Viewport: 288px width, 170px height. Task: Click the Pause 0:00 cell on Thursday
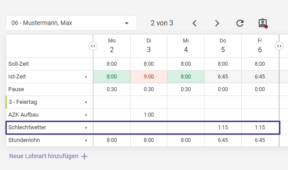pyautogui.click(x=223, y=89)
